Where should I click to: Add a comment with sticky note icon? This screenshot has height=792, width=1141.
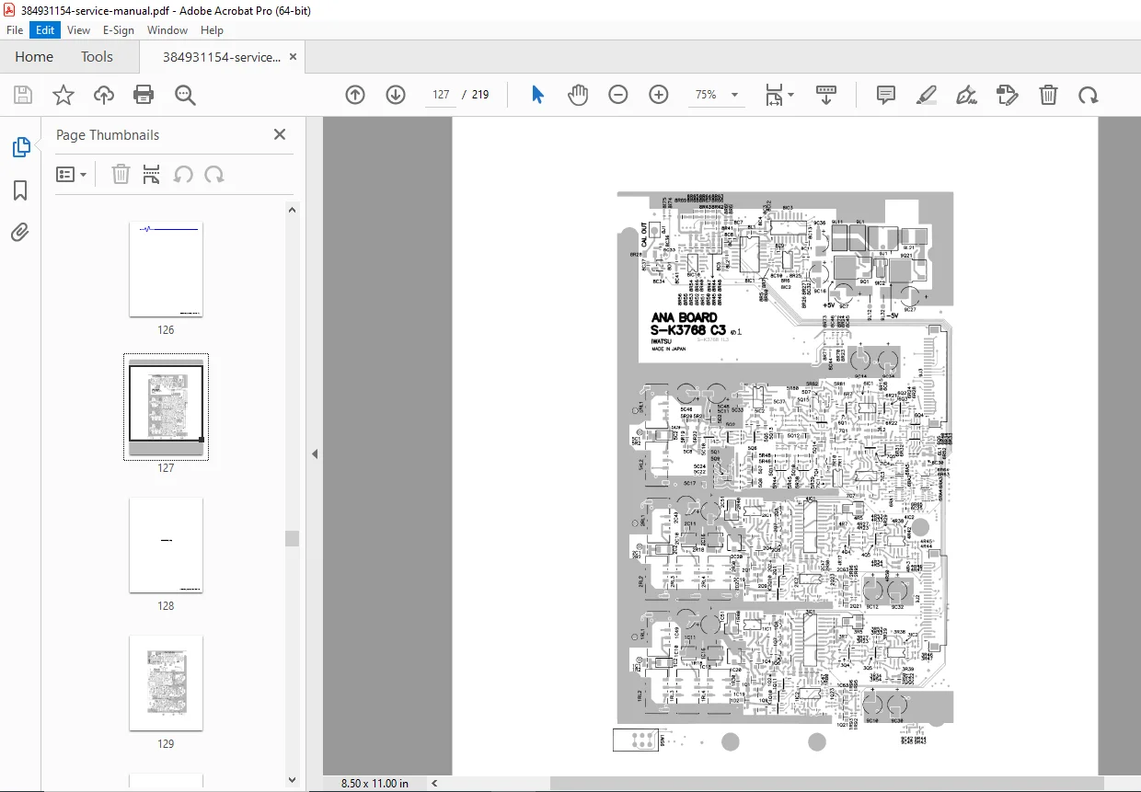tap(886, 95)
